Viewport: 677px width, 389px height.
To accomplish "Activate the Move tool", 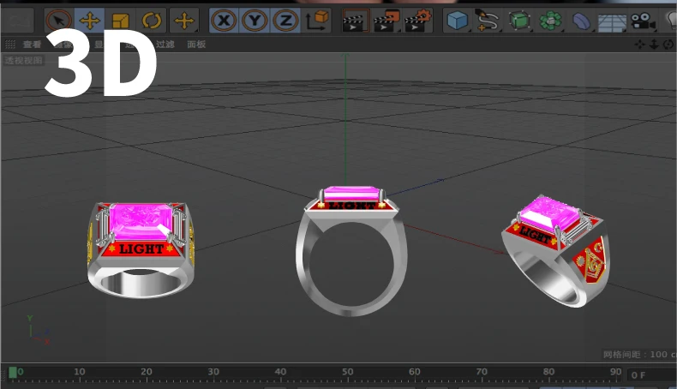I will tap(89, 21).
